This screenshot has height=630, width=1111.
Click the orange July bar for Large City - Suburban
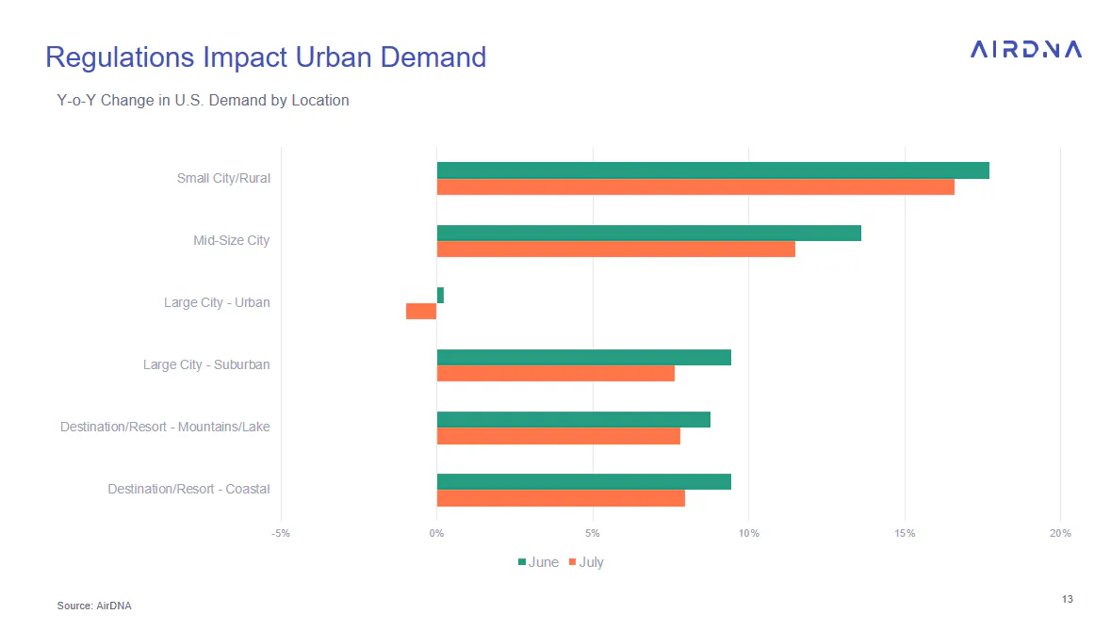556,374
